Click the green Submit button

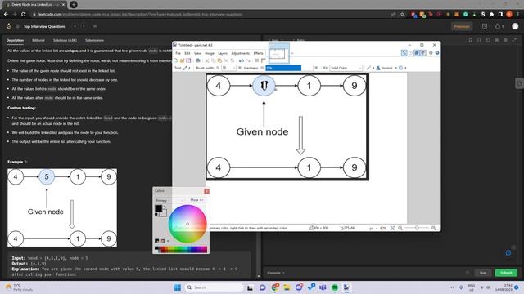click(x=506, y=273)
